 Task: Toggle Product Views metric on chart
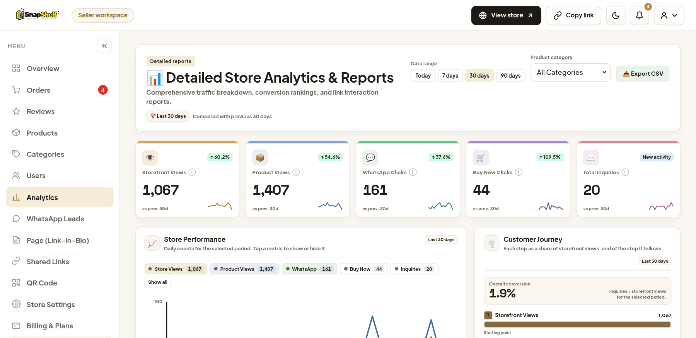pyautogui.click(x=244, y=269)
